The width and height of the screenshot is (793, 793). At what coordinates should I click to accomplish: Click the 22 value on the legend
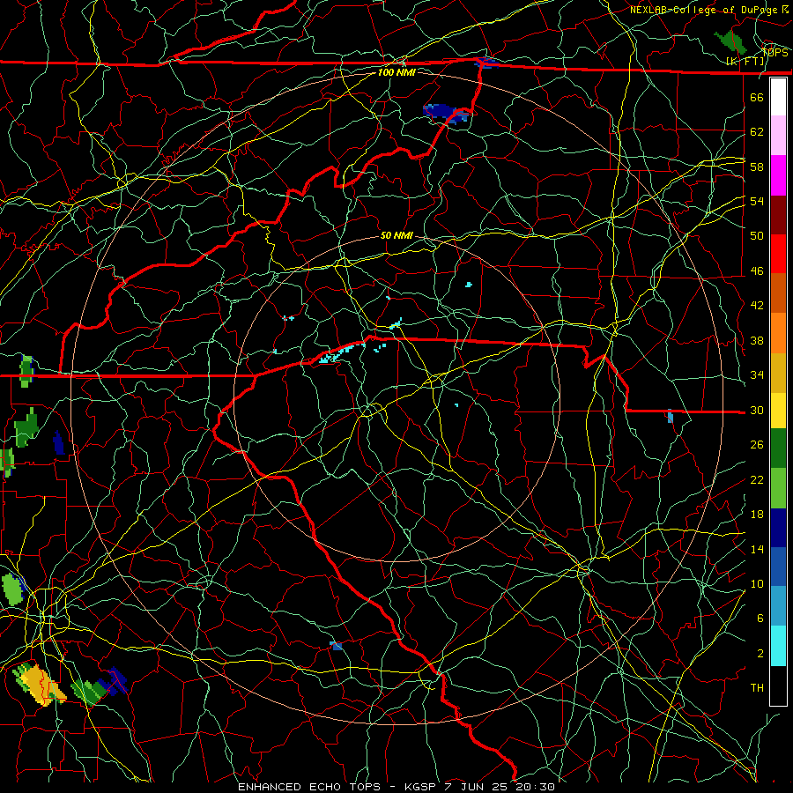point(757,480)
